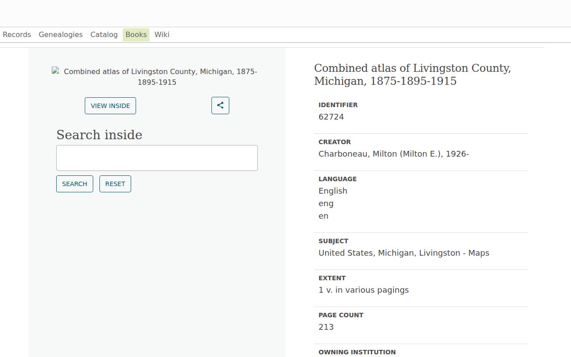Click the Owning Institution label
The image size is (571, 357).
(x=357, y=352)
